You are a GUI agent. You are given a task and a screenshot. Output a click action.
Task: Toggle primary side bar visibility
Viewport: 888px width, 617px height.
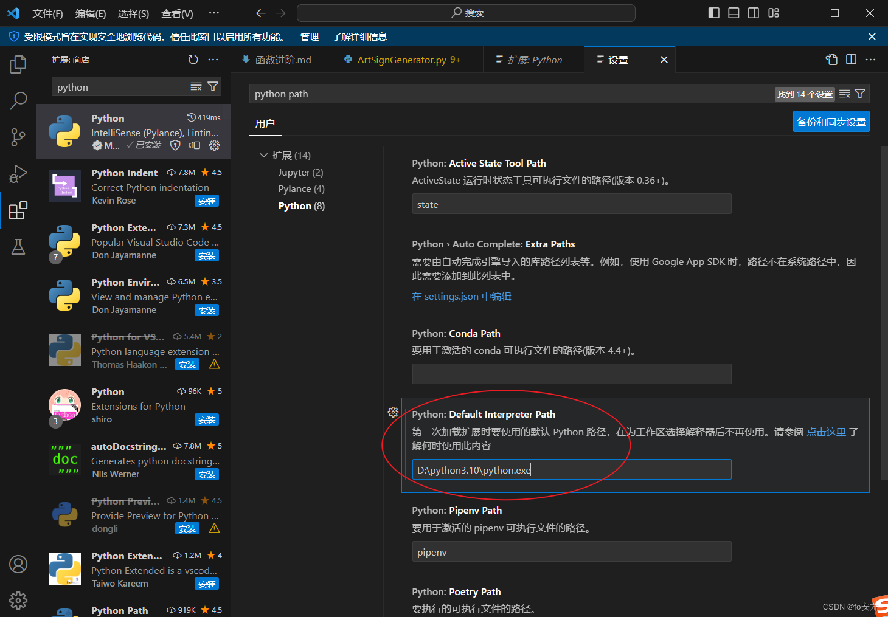pyautogui.click(x=714, y=13)
